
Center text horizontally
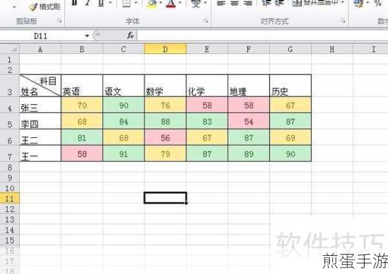tap(234, 3)
